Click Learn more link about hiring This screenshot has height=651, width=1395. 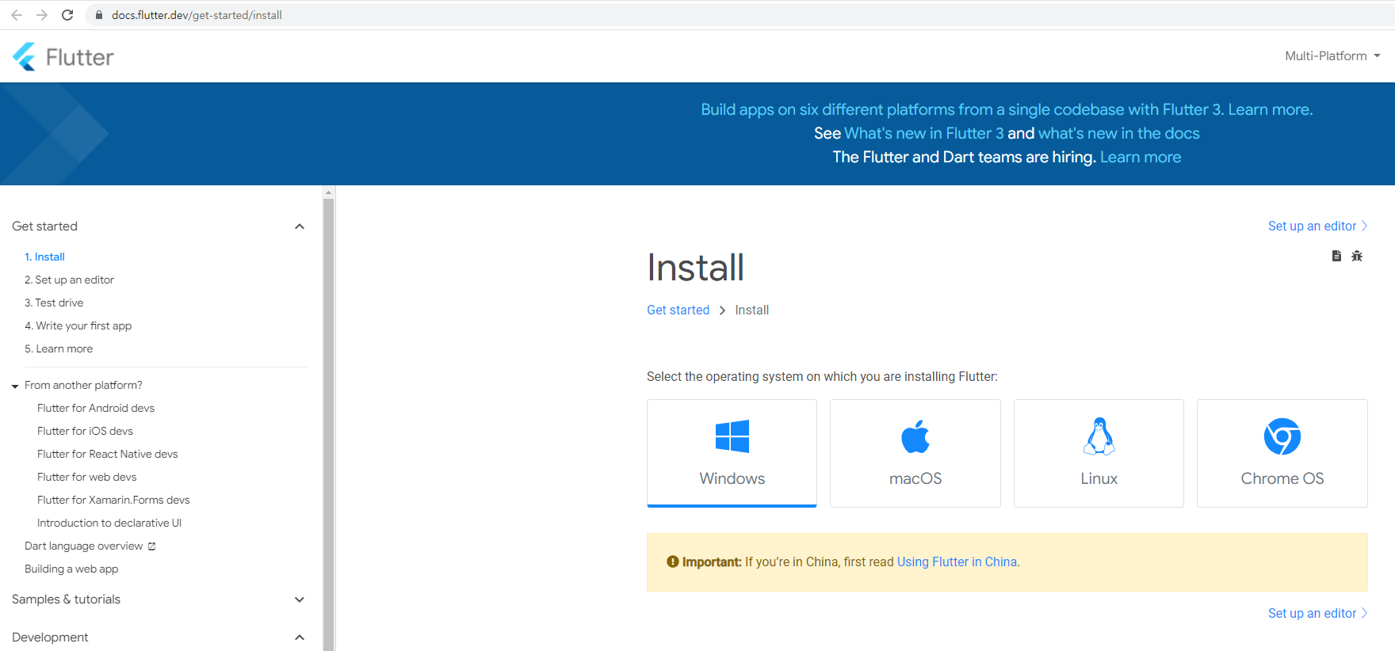1141,157
